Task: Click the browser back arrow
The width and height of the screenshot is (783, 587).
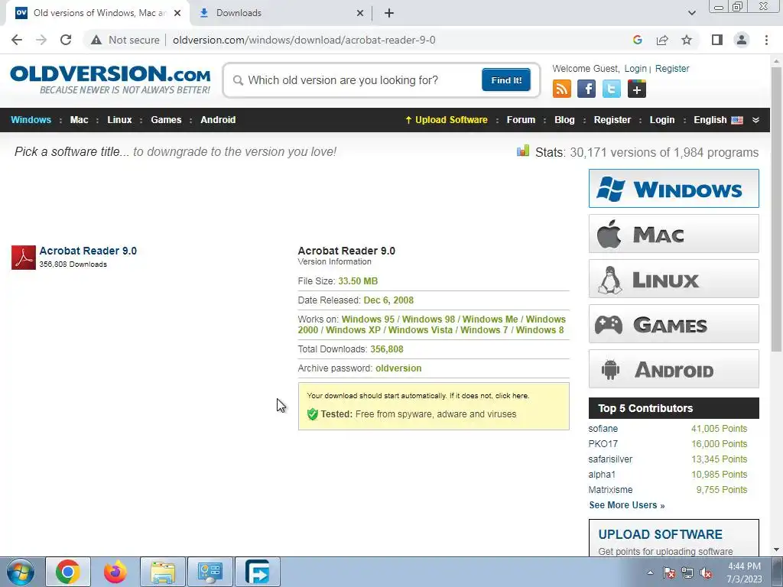Action: (17, 40)
